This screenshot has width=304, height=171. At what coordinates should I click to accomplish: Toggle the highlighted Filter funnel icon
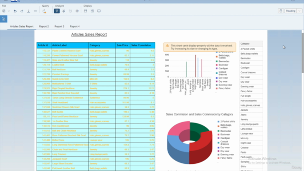57,11
